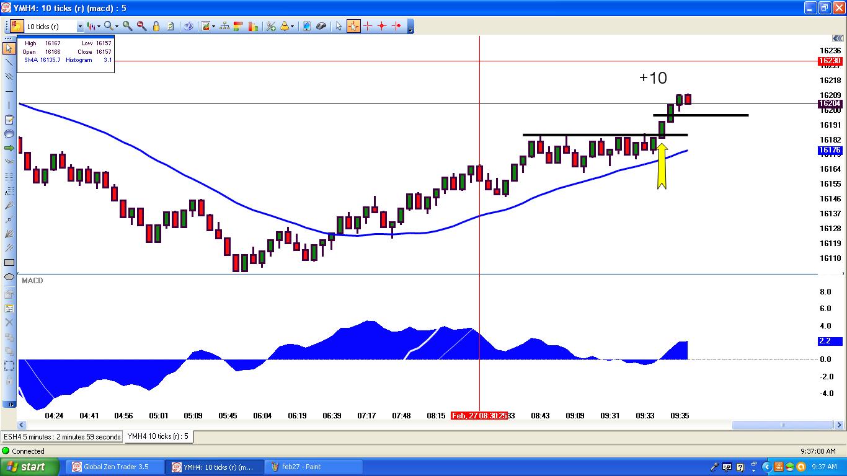Select the green arrow marker tool
This screenshot has width=847, height=476.
click(x=9, y=148)
